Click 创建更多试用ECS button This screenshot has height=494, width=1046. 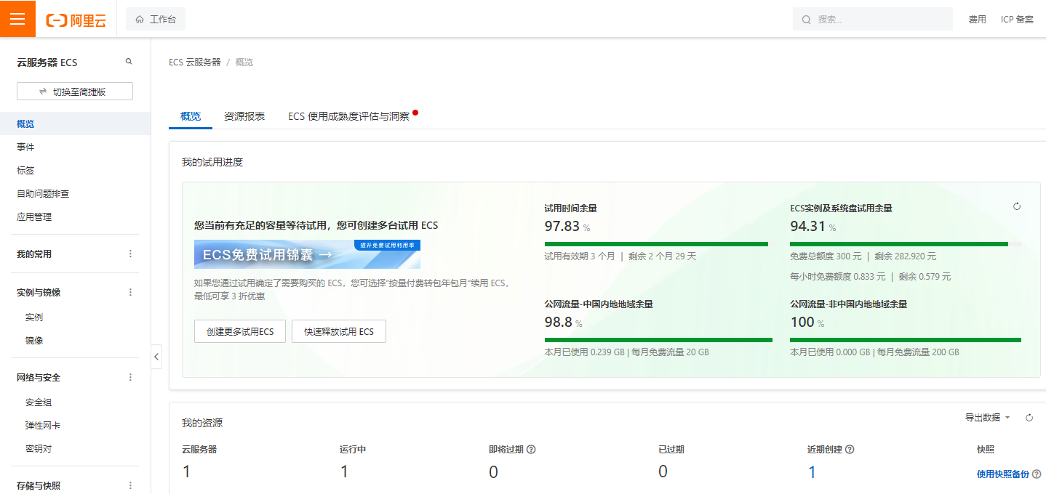click(x=240, y=331)
